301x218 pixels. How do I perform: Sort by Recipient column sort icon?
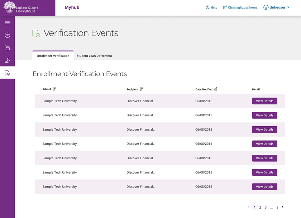(141, 89)
